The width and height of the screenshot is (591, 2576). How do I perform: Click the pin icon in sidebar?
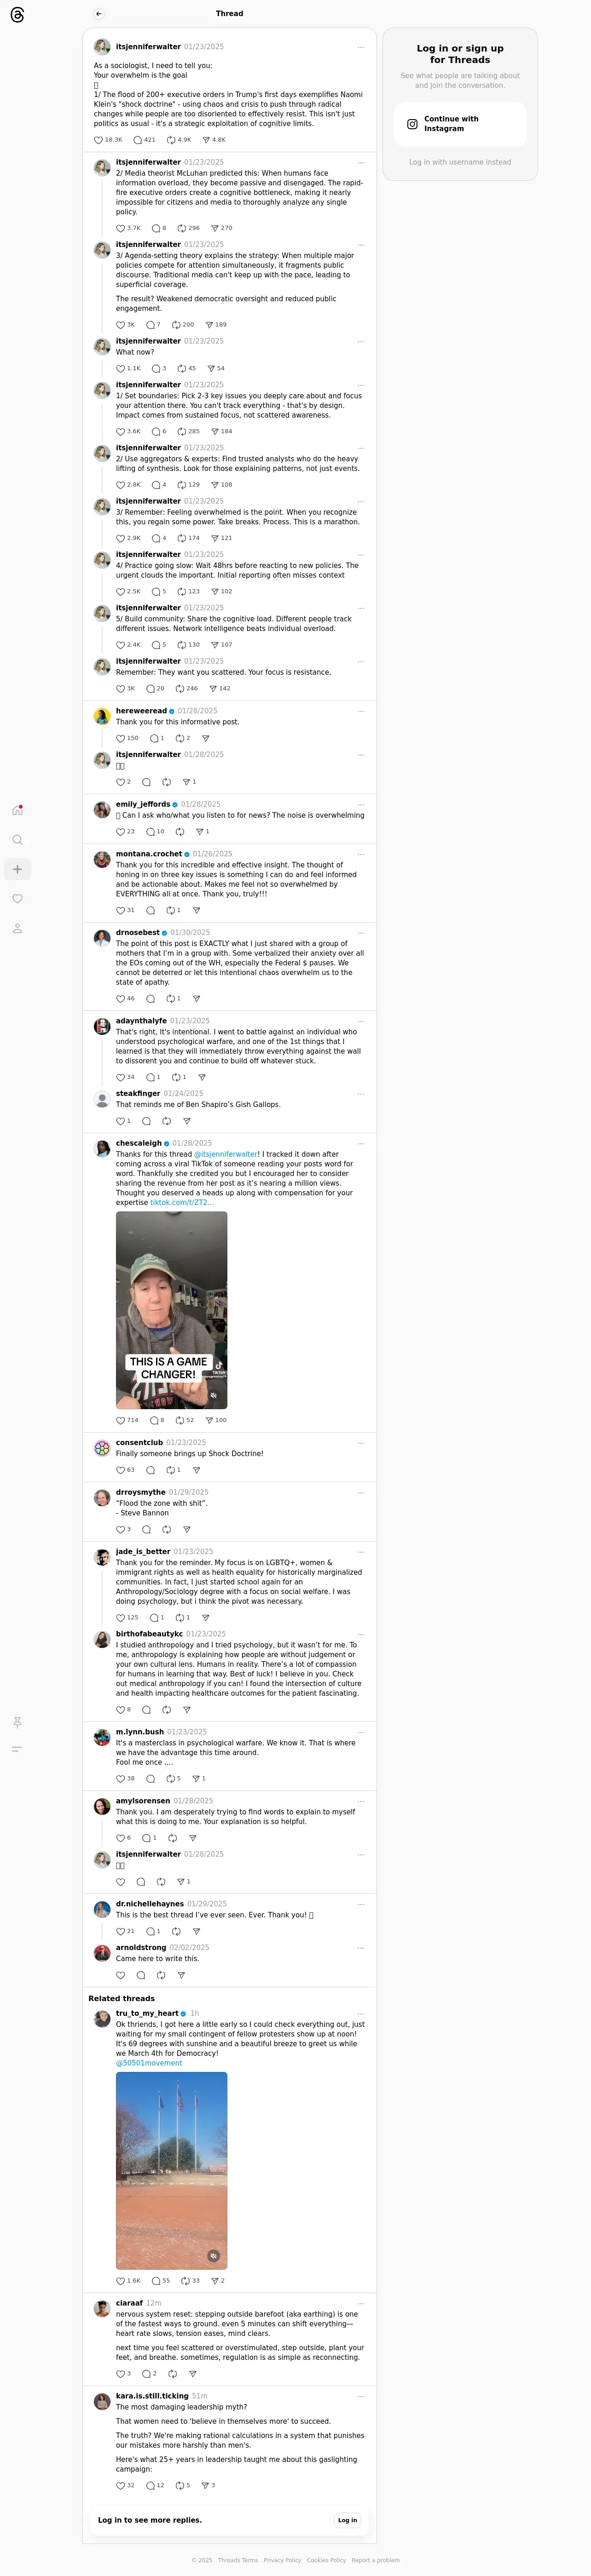pos(17,1722)
